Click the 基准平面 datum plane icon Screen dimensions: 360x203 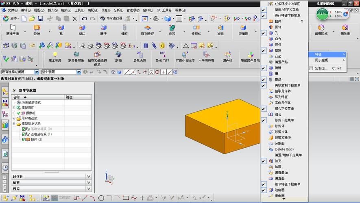pyautogui.click(x=12, y=28)
